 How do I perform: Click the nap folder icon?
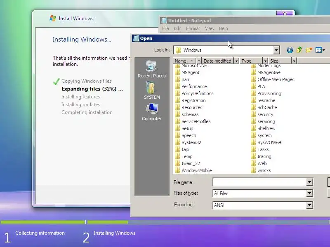coord(178,79)
